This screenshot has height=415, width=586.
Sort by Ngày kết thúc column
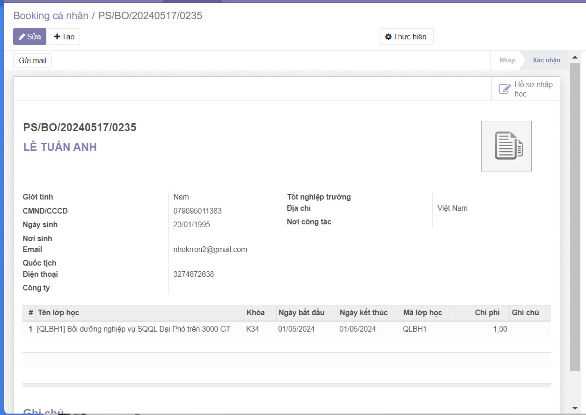tap(364, 313)
